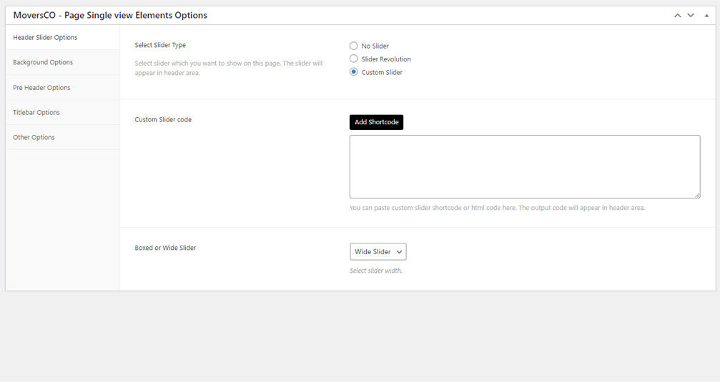Grab the textarea resize handle corner
This screenshot has width=720, height=382.
tap(696, 194)
